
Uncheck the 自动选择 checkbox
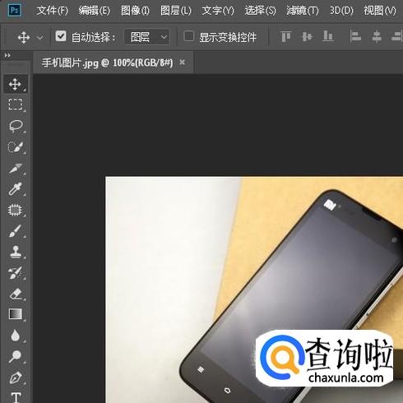pyautogui.click(x=61, y=36)
